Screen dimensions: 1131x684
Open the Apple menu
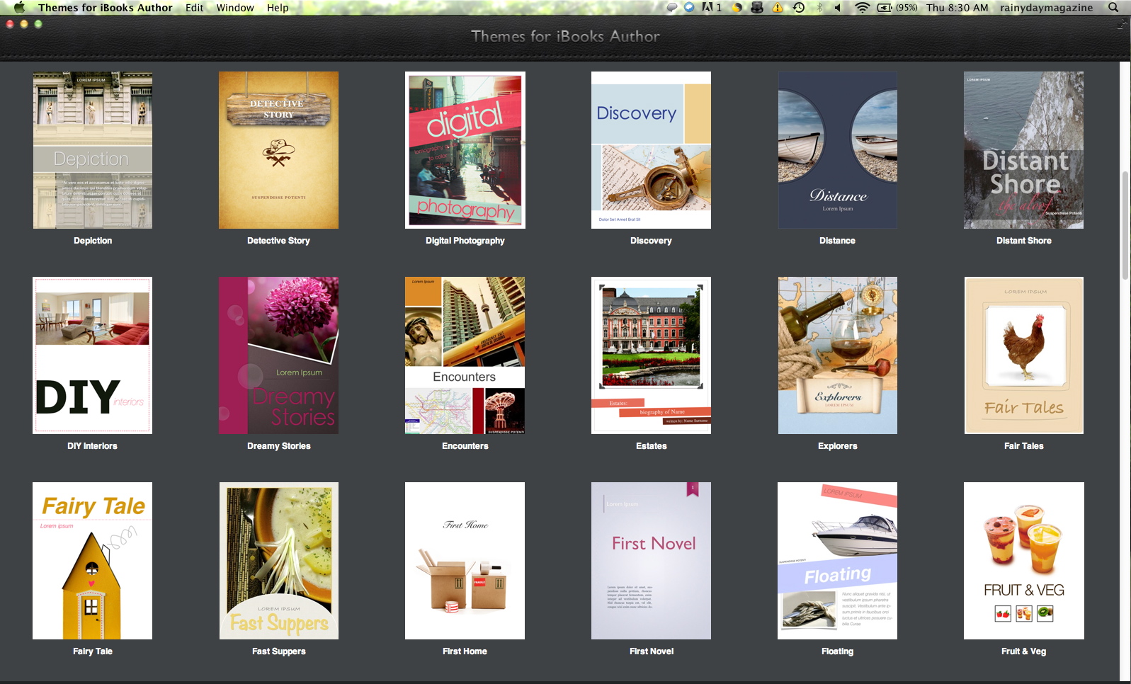tap(19, 7)
